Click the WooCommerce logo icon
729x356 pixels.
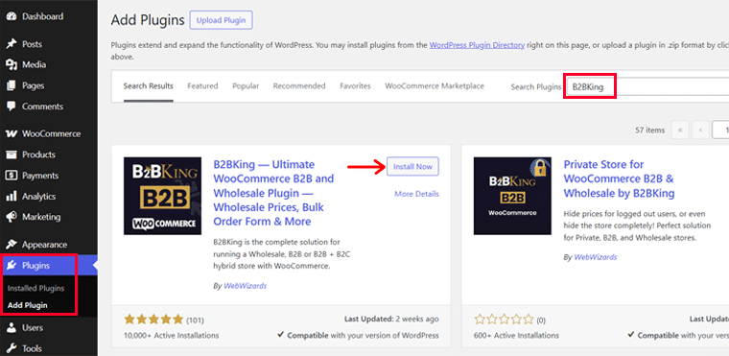coord(12,134)
